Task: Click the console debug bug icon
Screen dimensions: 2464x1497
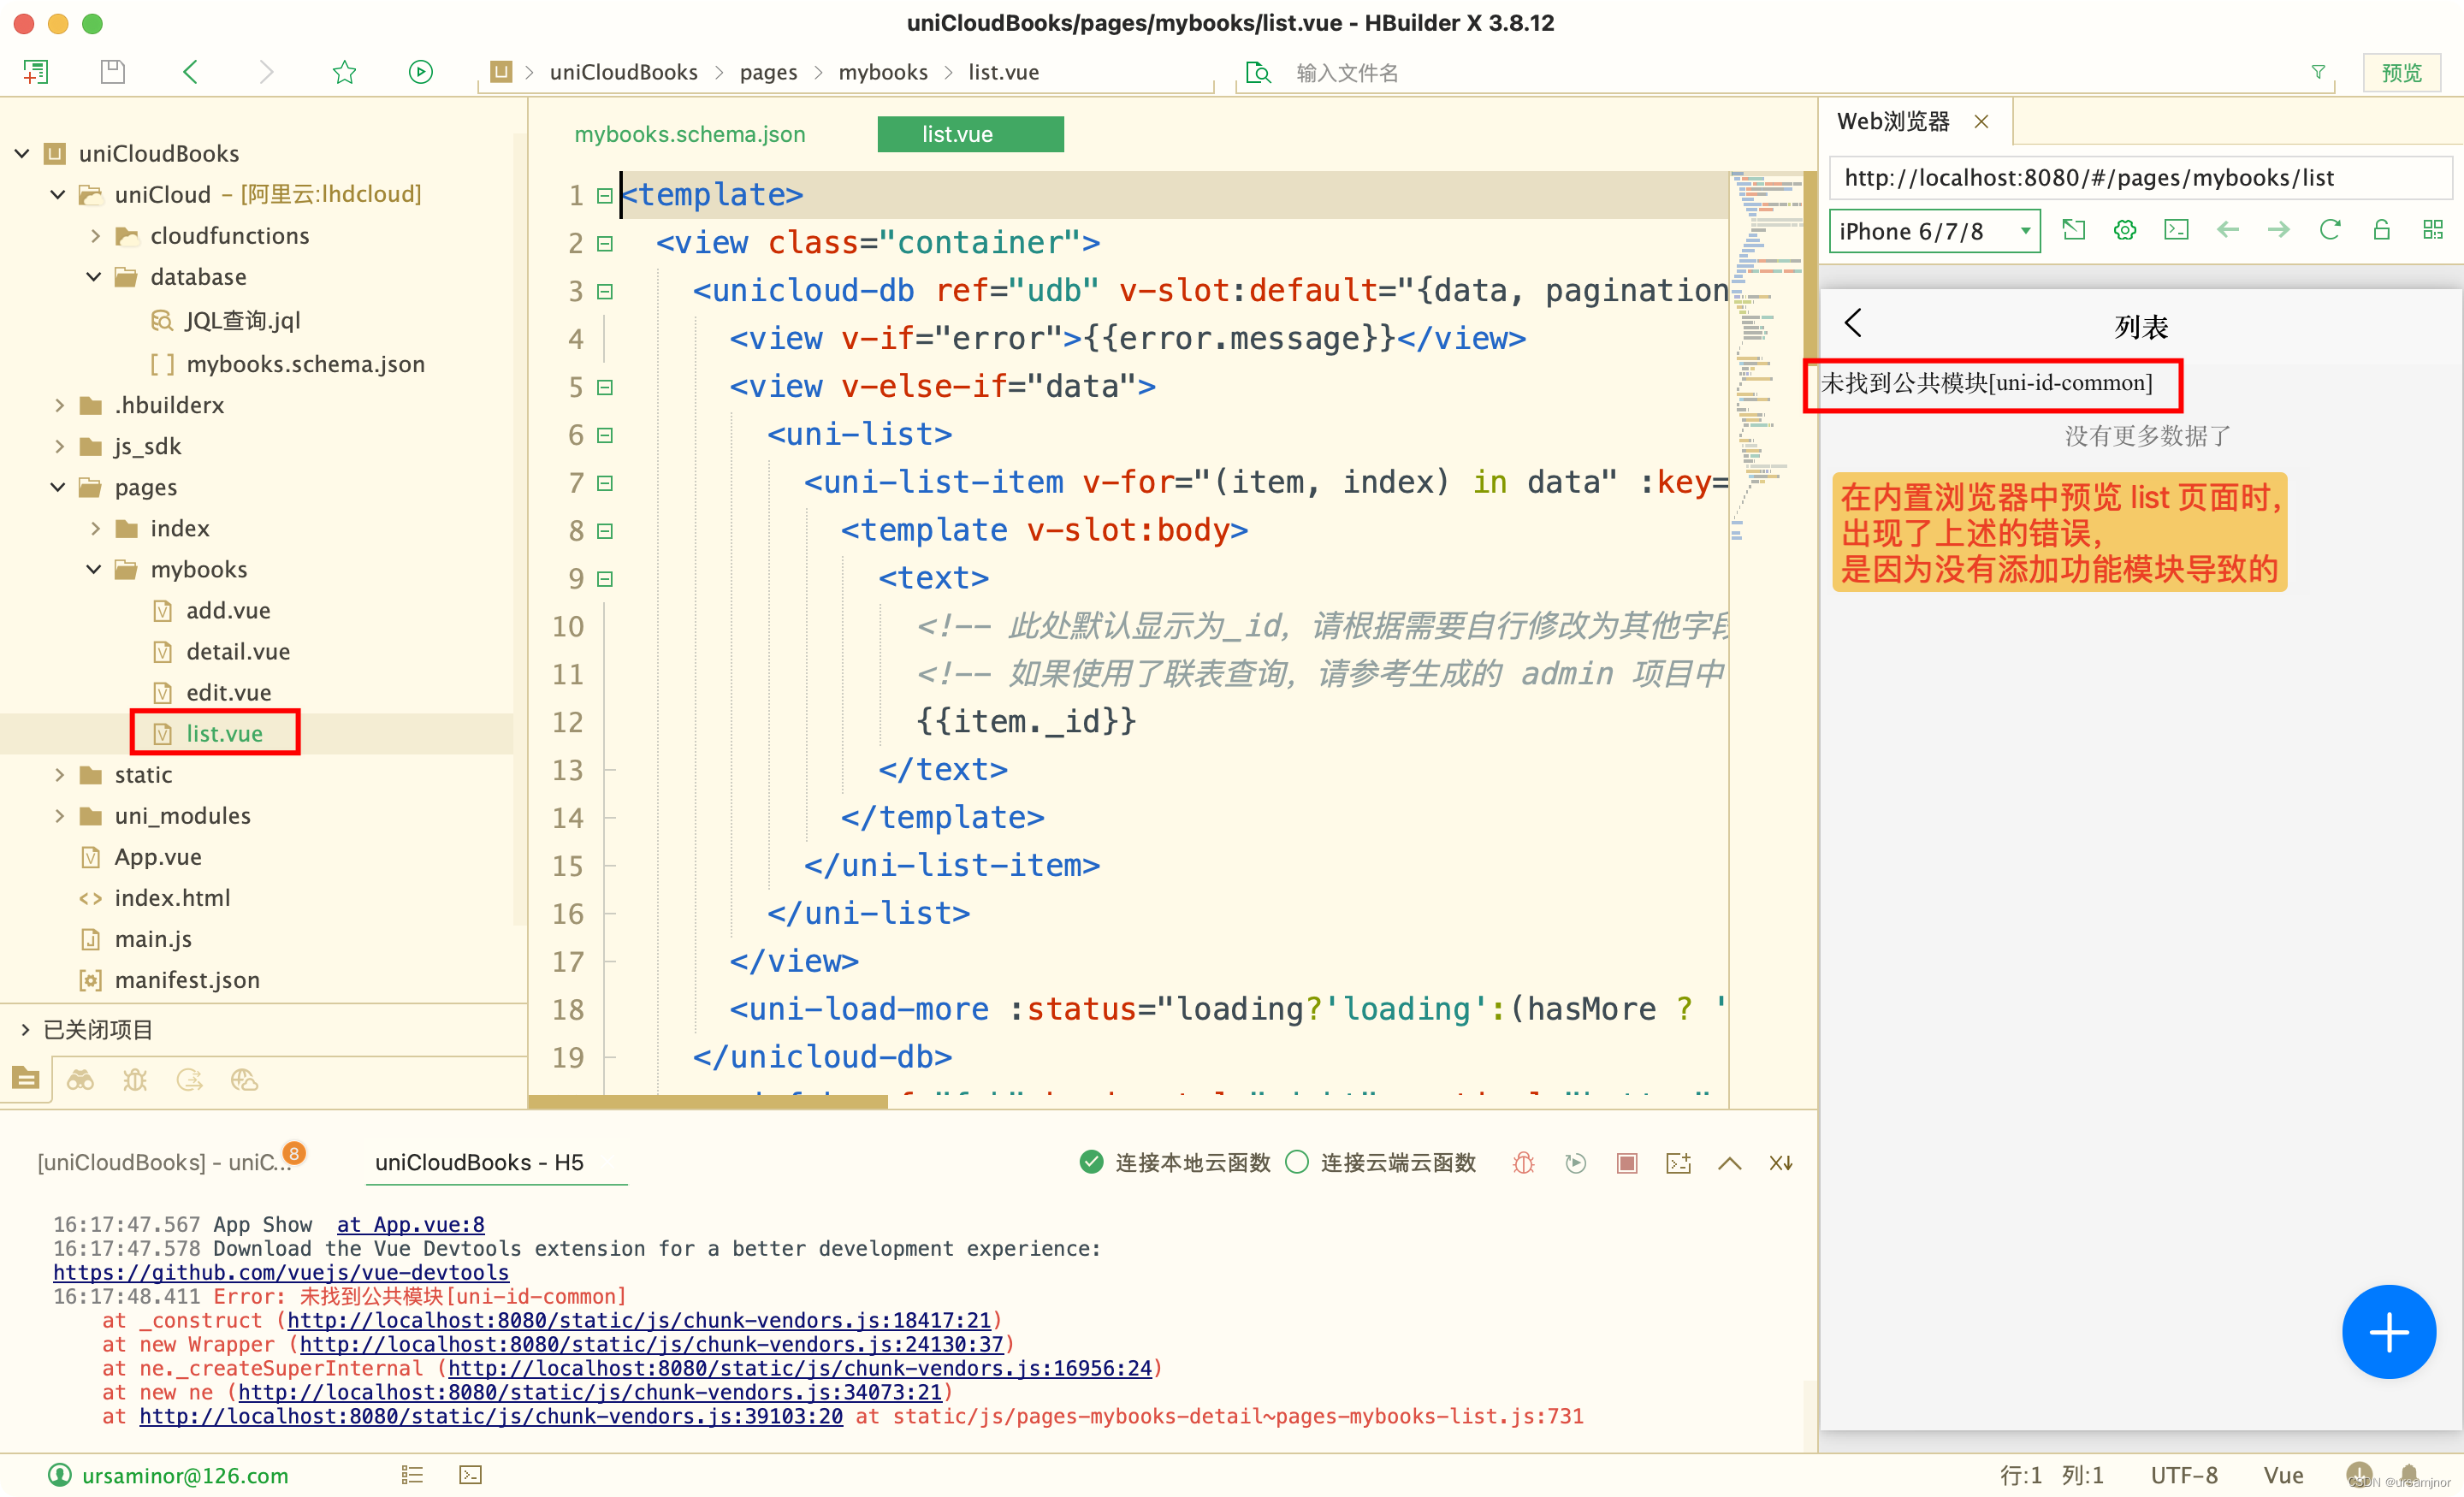Action: click(1523, 1163)
